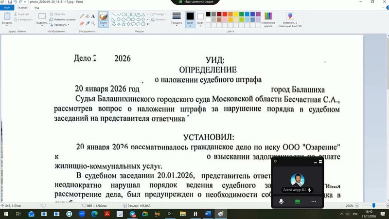The image size is (389, 219).
Task: Select the pentagon shape
Action: click(x=124, y=19)
